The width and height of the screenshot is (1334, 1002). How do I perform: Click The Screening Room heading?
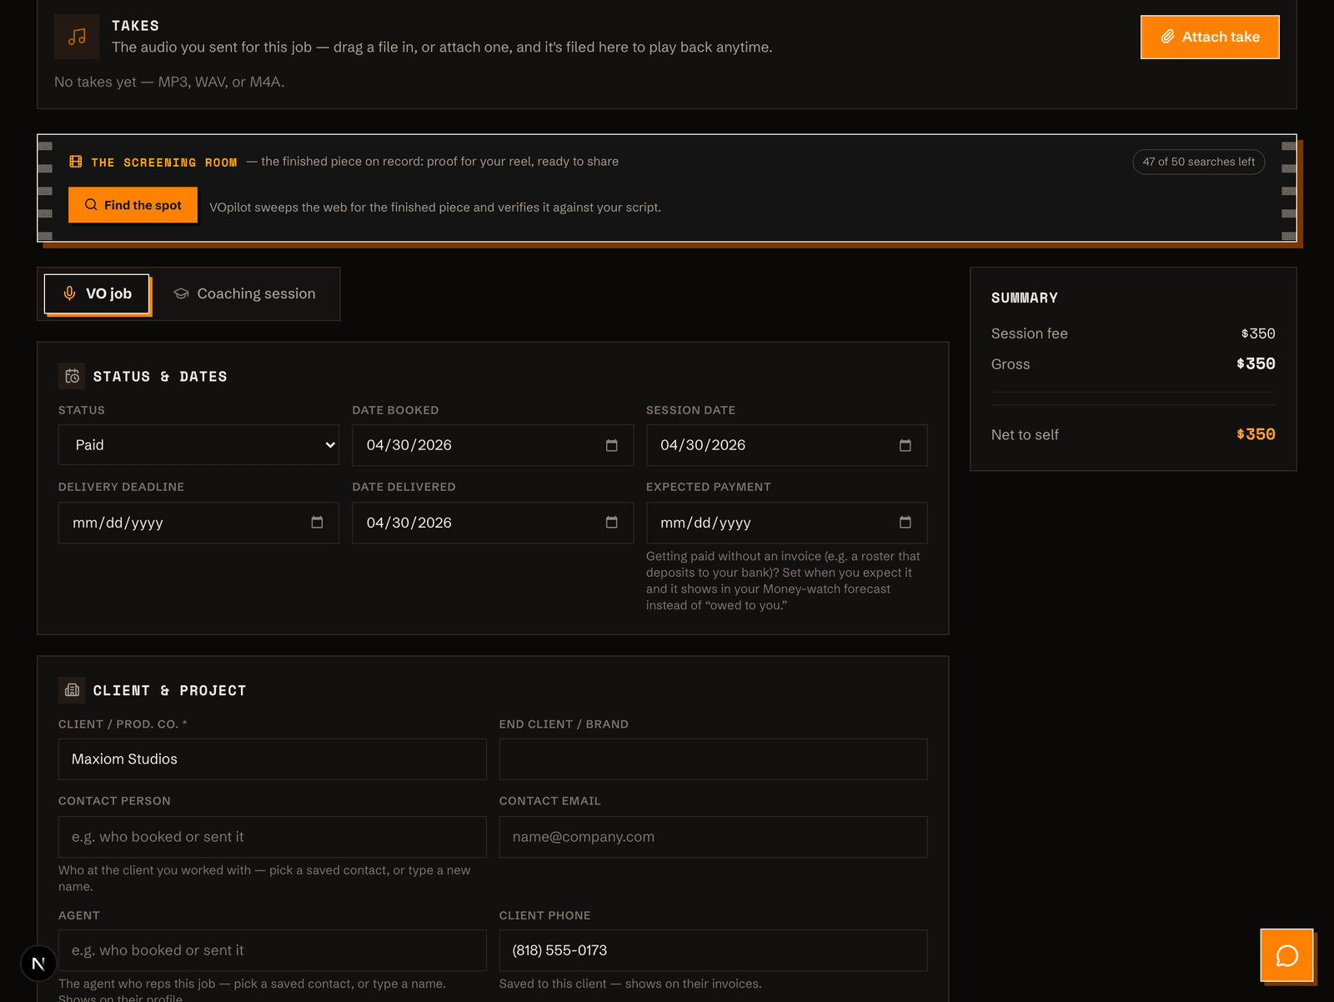[x=164, y=163]
